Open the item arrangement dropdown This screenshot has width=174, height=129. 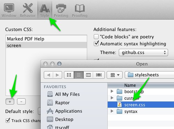point(115,75)
